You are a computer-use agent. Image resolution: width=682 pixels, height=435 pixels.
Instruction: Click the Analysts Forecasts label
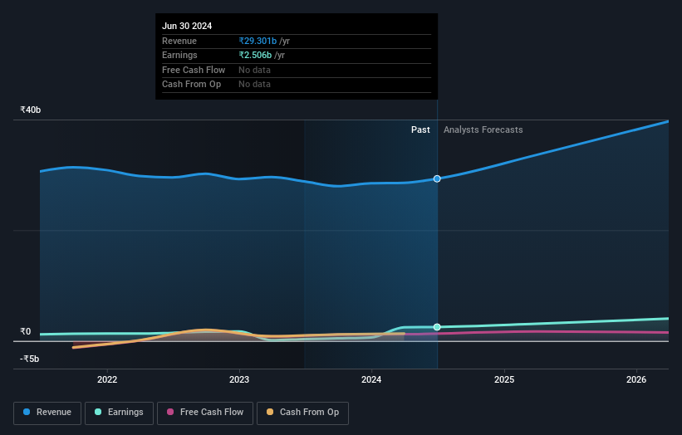pyautogui.click(x=483, y=130)
